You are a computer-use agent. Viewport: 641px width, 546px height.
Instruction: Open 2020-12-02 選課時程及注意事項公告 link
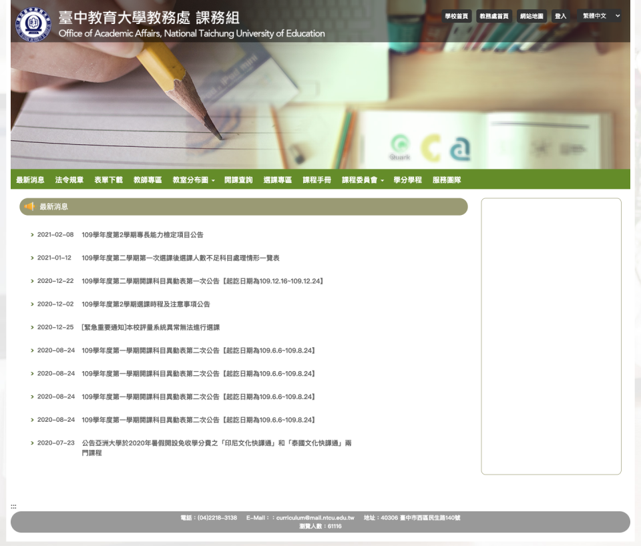pos(146,304)
